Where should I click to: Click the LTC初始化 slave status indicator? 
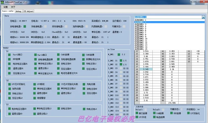(188, 113)
